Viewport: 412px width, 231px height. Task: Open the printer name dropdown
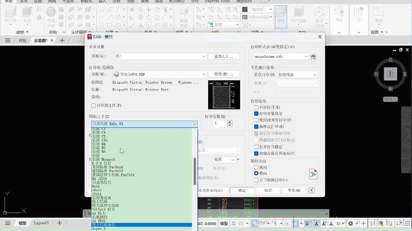[x=203, y=74]
